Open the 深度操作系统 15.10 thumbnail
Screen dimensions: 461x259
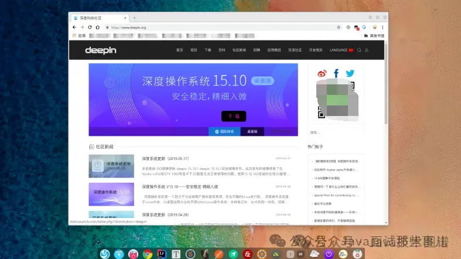[x=111, y=195]
